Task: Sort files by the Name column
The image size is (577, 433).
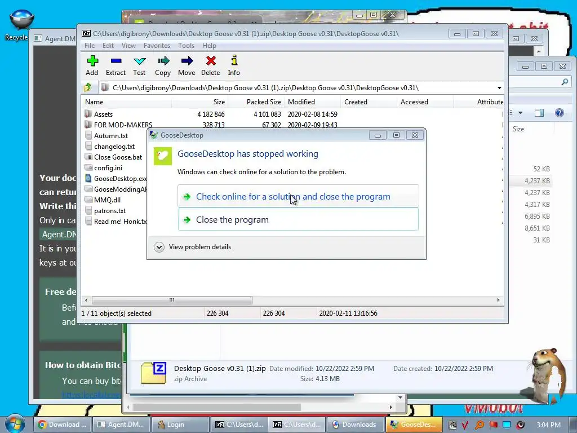Action: tap(126, 102)
